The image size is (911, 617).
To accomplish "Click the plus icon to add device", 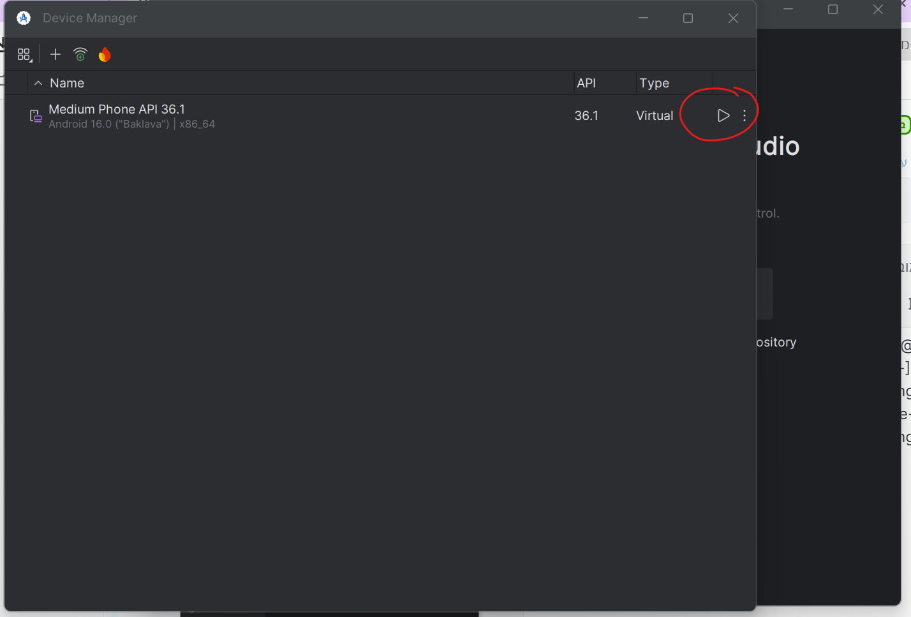I will coord(56,55).
